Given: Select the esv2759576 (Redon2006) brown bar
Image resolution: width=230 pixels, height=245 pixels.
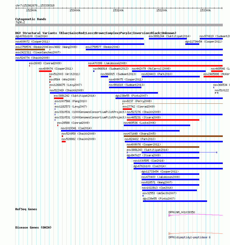Looking at the screenshot, I should pyautogui.click(x=30, y=50).
